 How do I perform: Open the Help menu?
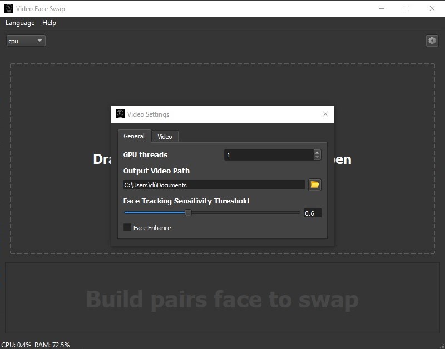(49, 23)
